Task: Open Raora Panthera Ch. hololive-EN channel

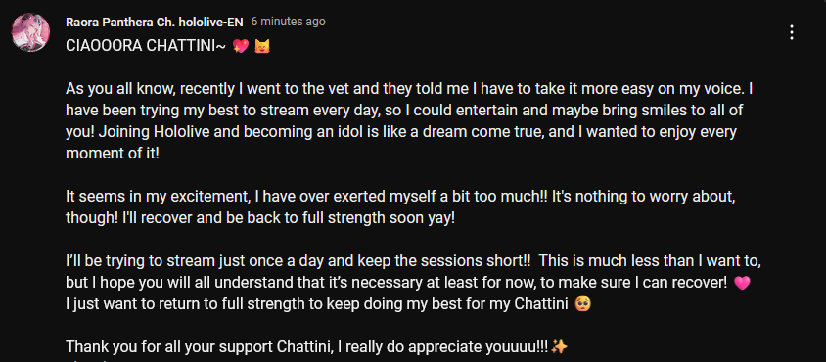Action: (x=155, y=22)
